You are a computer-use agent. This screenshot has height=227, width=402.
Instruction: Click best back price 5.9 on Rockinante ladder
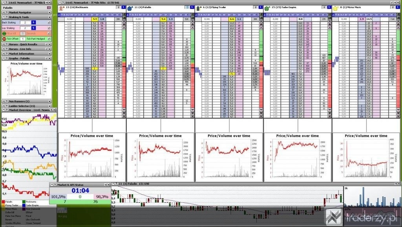coord(95,19)
